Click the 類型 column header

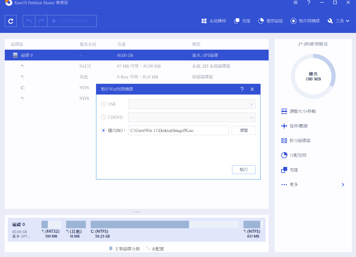[196, 44]
